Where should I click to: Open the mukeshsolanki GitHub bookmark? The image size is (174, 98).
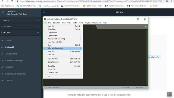pyautogui.click(x=115, y=6)
